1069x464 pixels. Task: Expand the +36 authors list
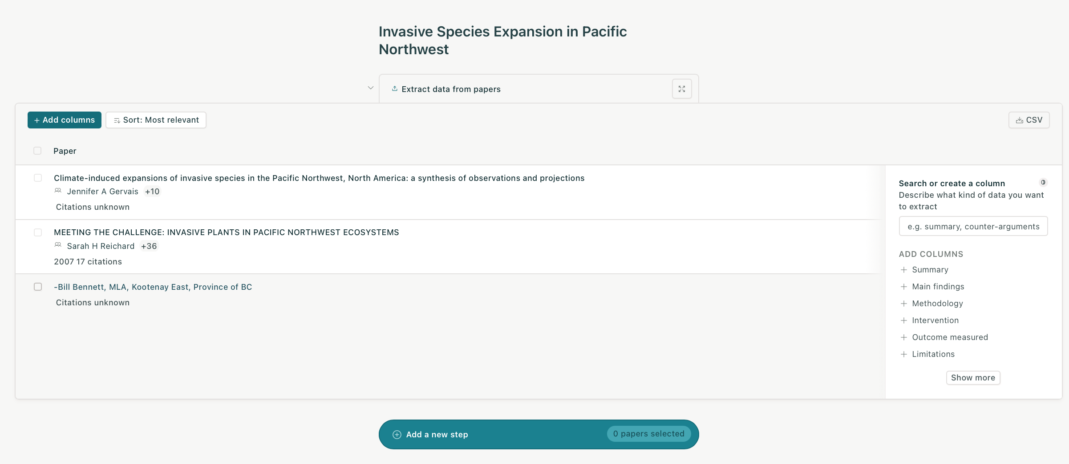[x=149, y=246]
